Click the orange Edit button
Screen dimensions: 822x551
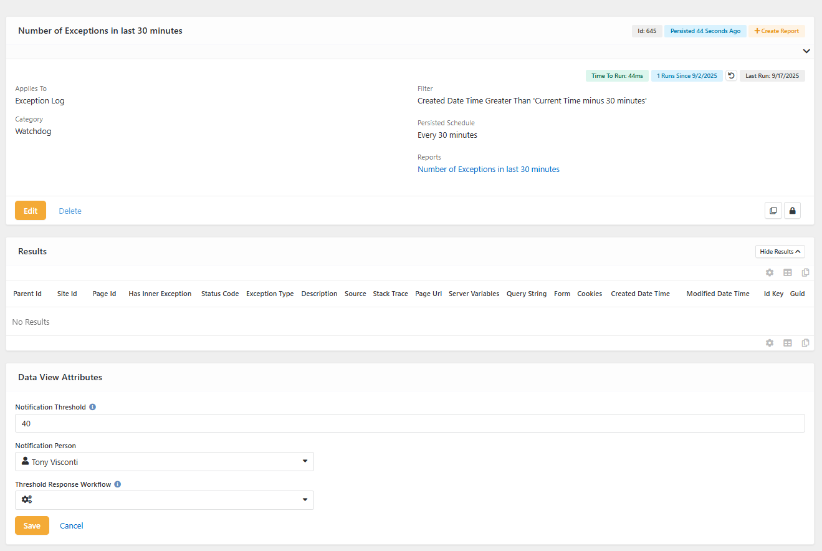tap(31, 211)
